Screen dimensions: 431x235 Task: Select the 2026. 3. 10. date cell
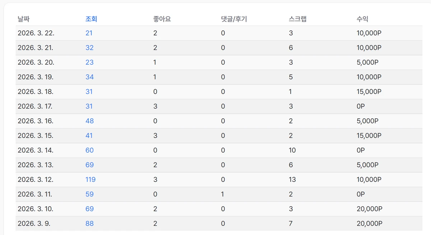tap(36, 209)
